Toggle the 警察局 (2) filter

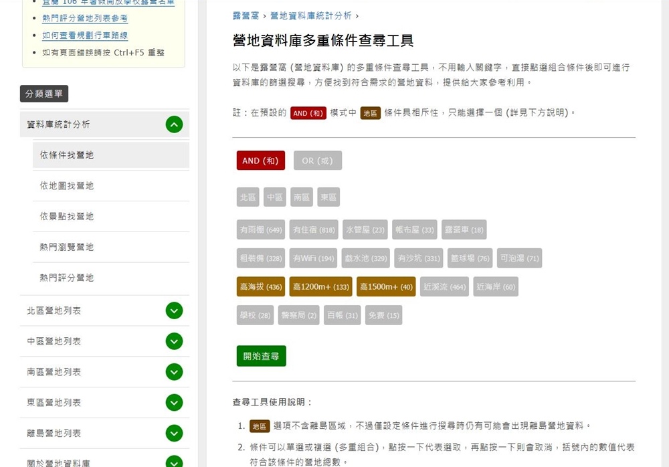298,315
